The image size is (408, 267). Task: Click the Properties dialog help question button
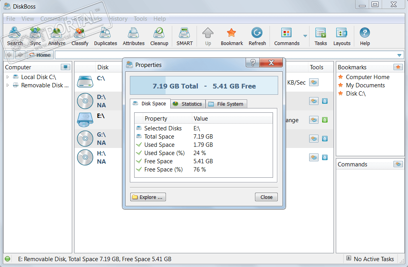tap(253, 62)
